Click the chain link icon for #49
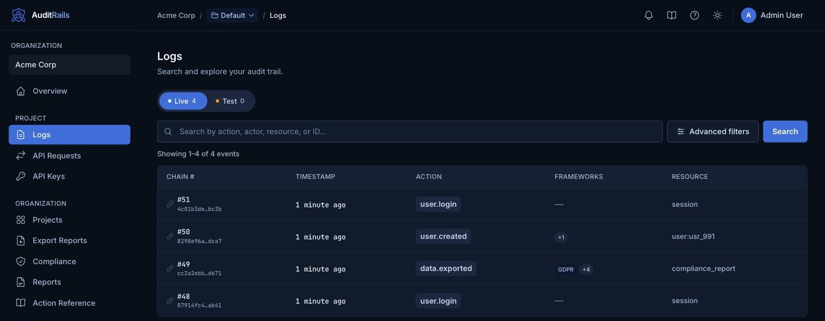The height and width of the screenshot is (321, 825). click(170, 268)
